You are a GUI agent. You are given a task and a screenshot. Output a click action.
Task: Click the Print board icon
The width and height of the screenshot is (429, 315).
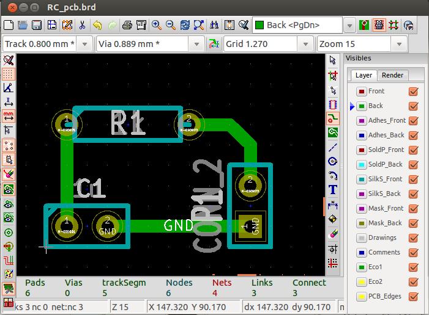pos(127,26)
